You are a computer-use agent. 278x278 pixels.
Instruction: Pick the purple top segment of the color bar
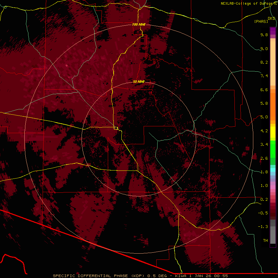(273, 31)
